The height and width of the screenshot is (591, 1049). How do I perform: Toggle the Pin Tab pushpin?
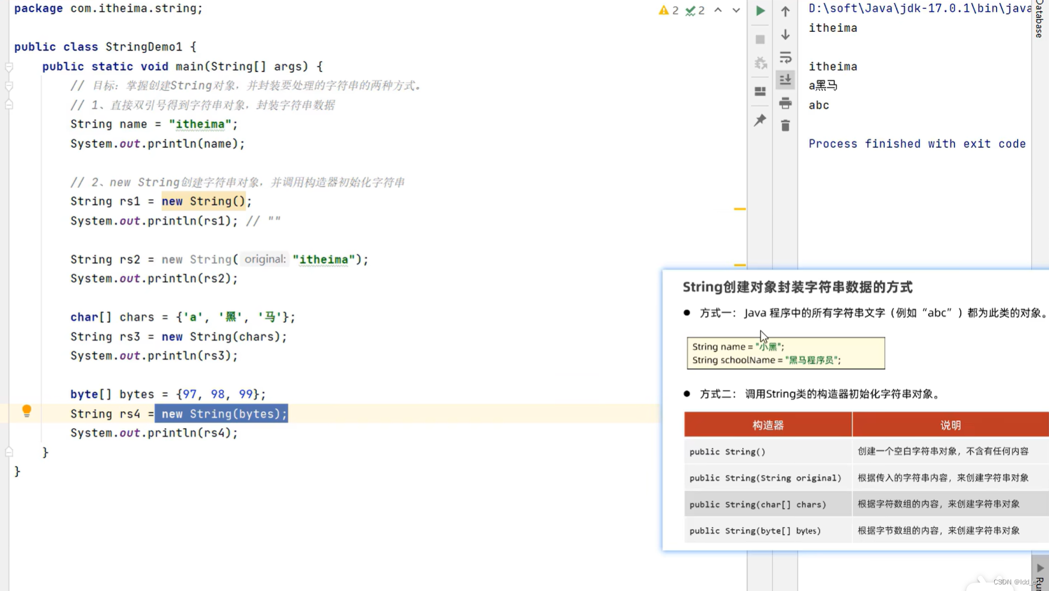tap(761, 120)
